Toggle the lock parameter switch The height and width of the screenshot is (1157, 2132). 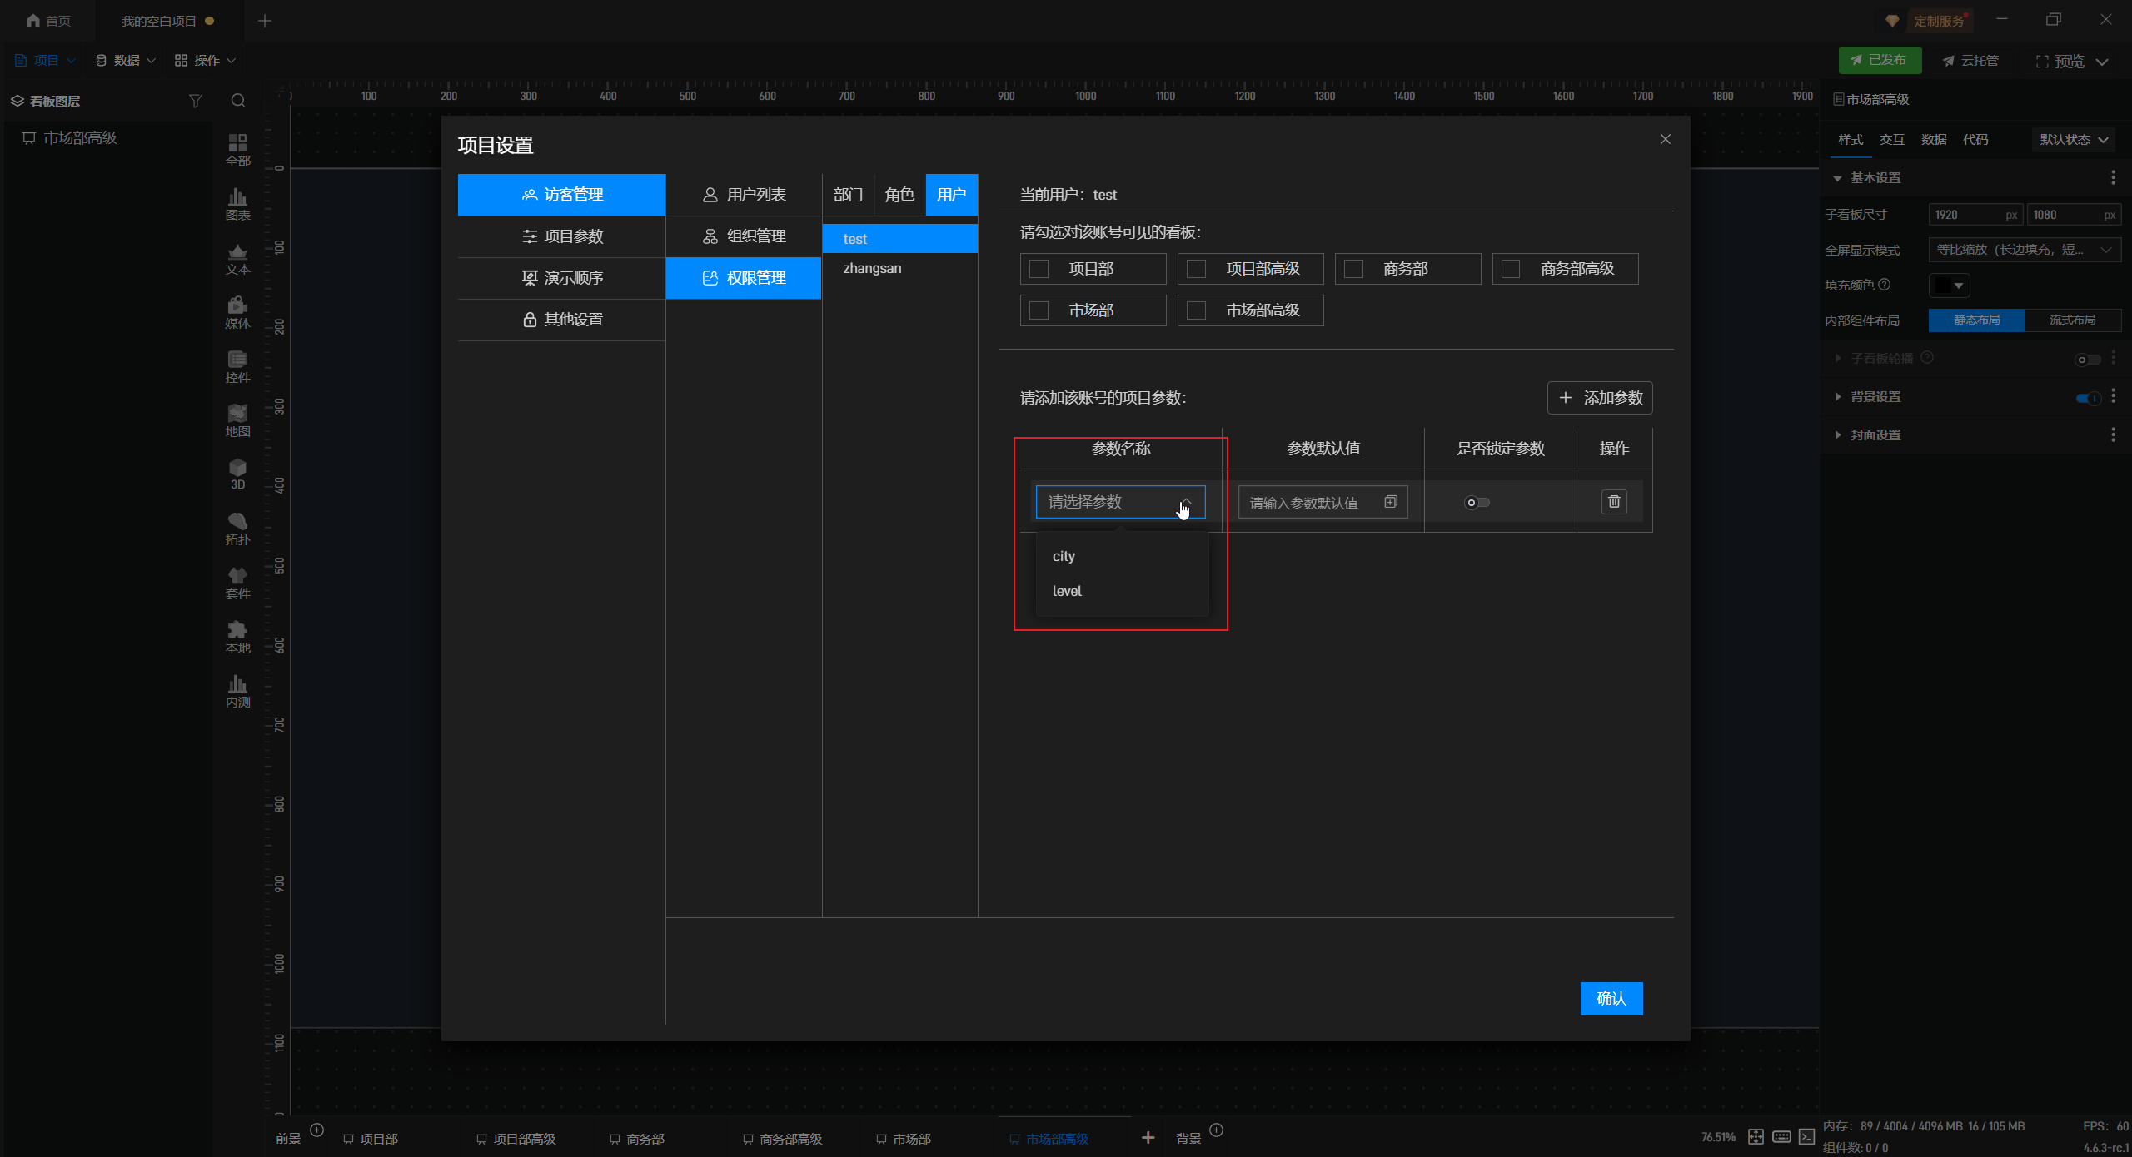[1477, 503]
